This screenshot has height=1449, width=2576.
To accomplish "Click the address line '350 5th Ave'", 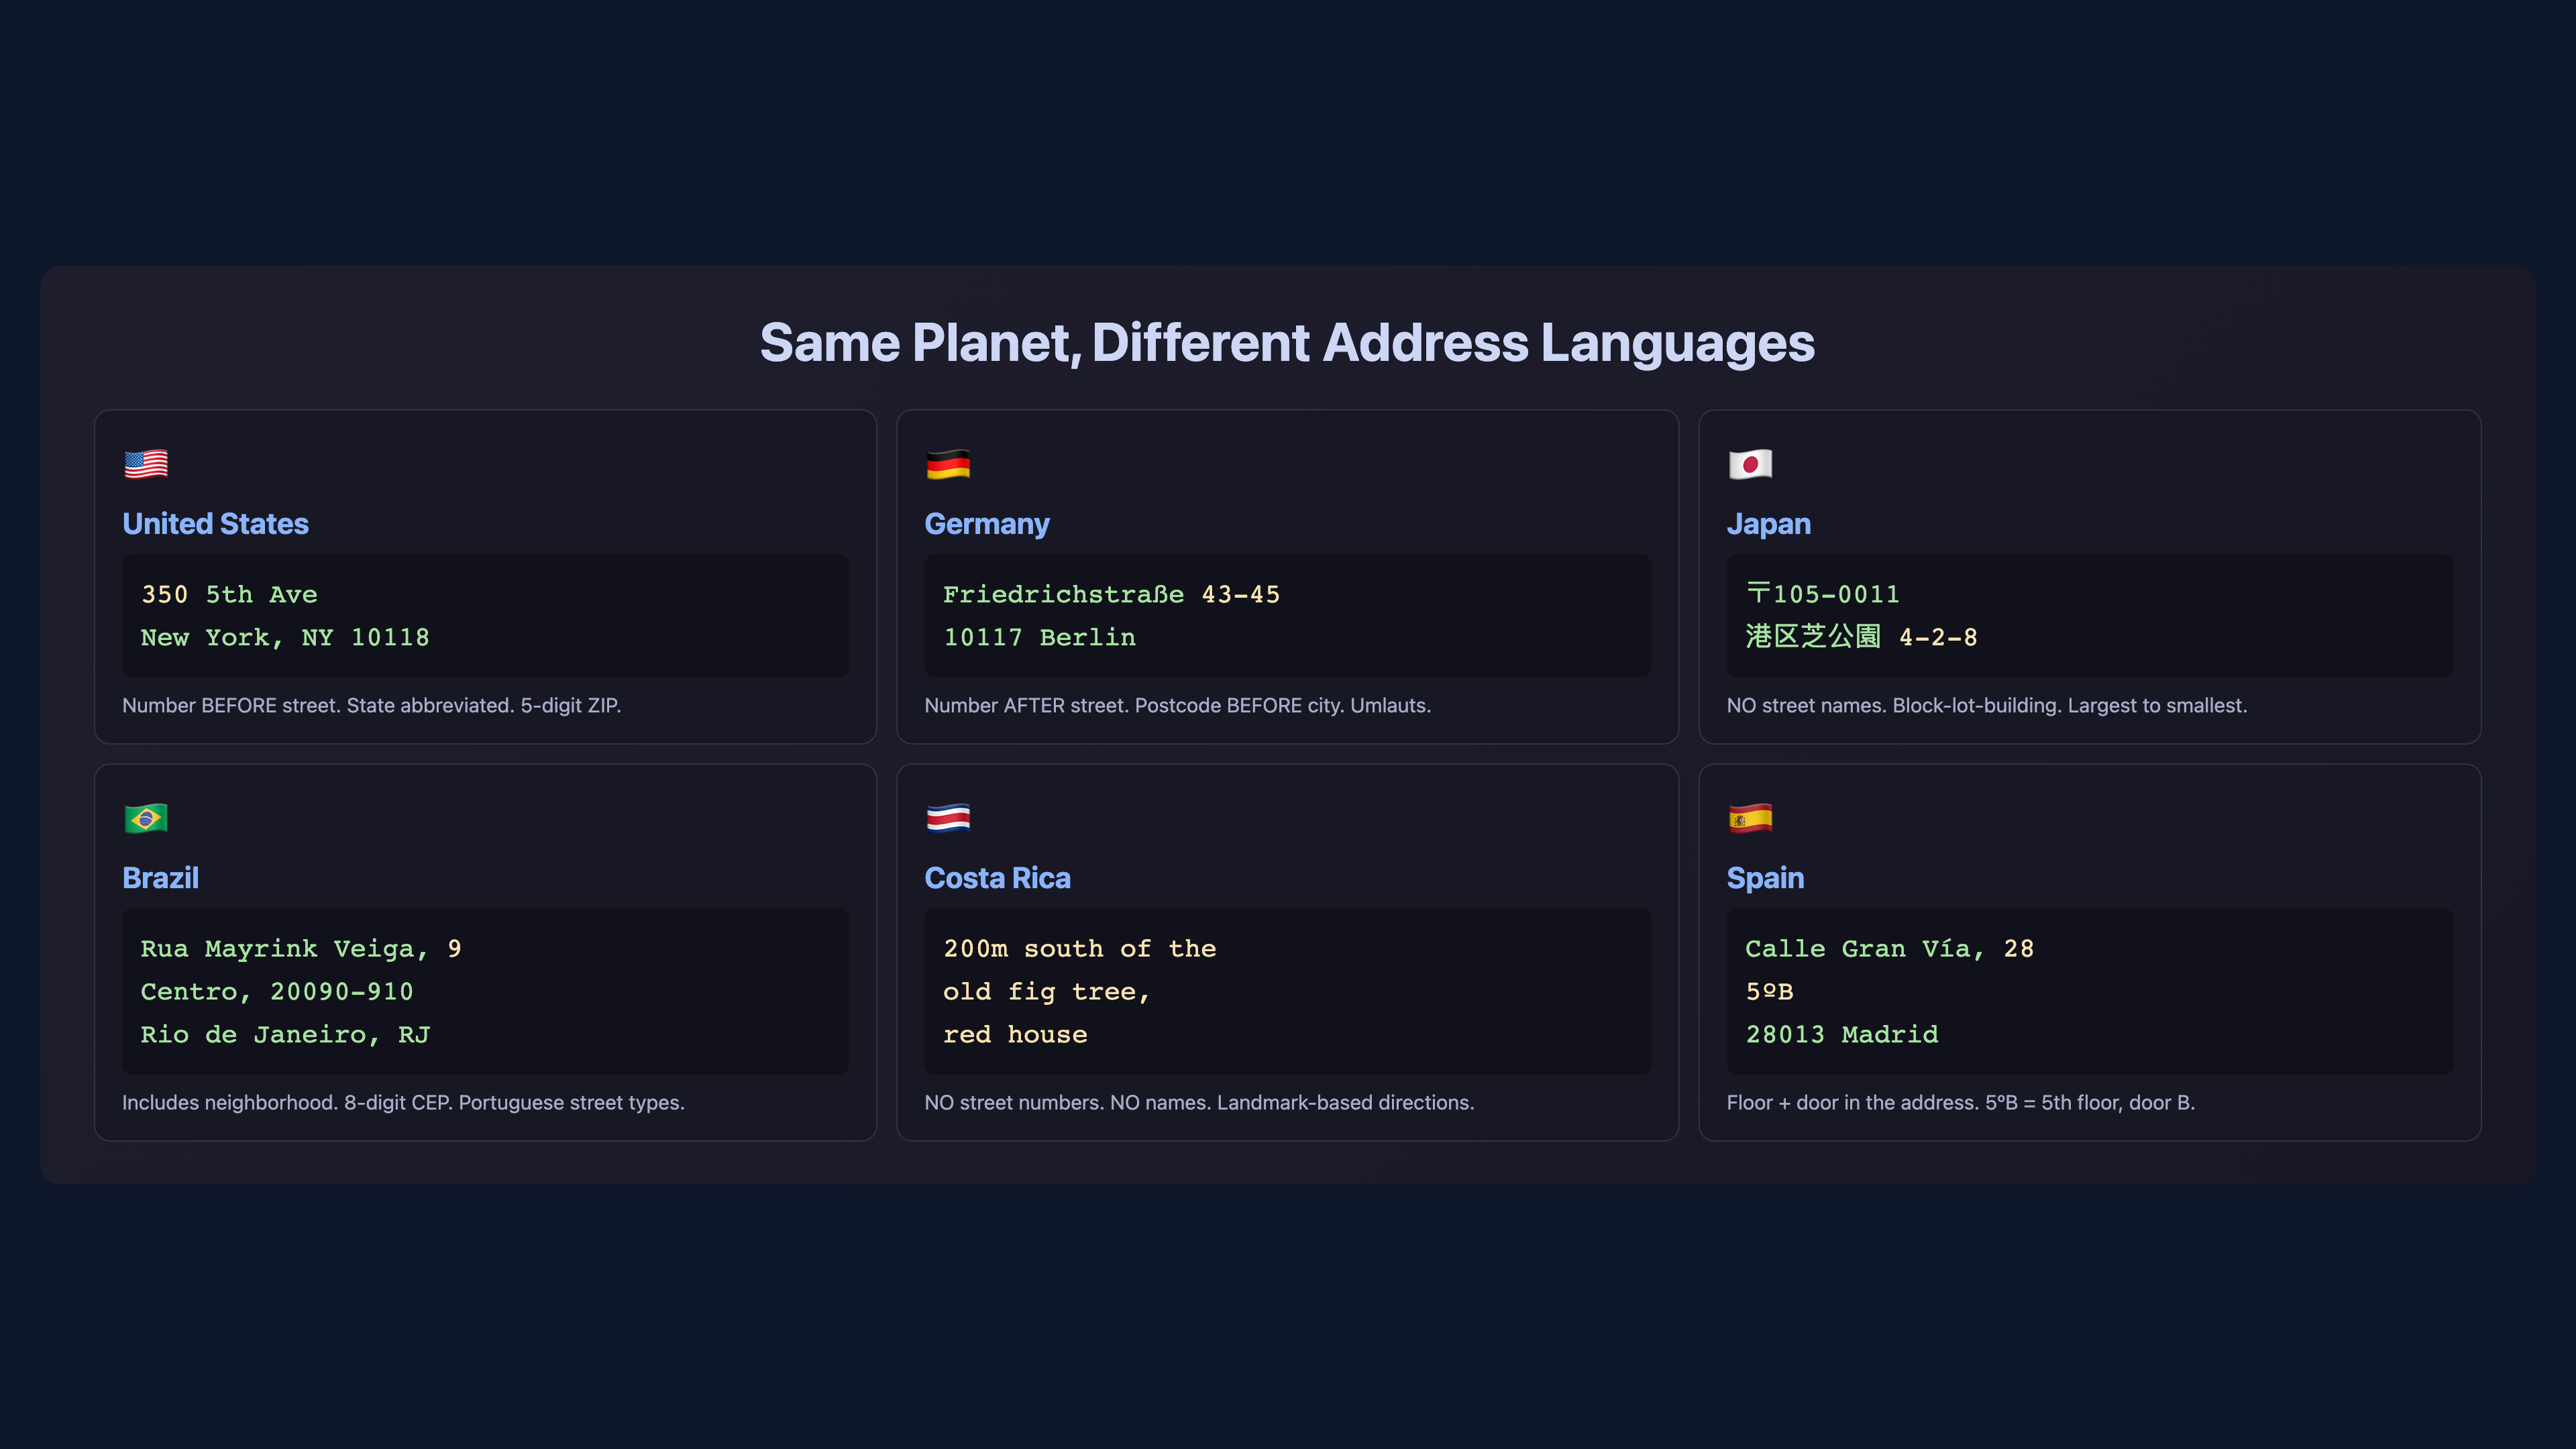I will [x=229, y=595].
